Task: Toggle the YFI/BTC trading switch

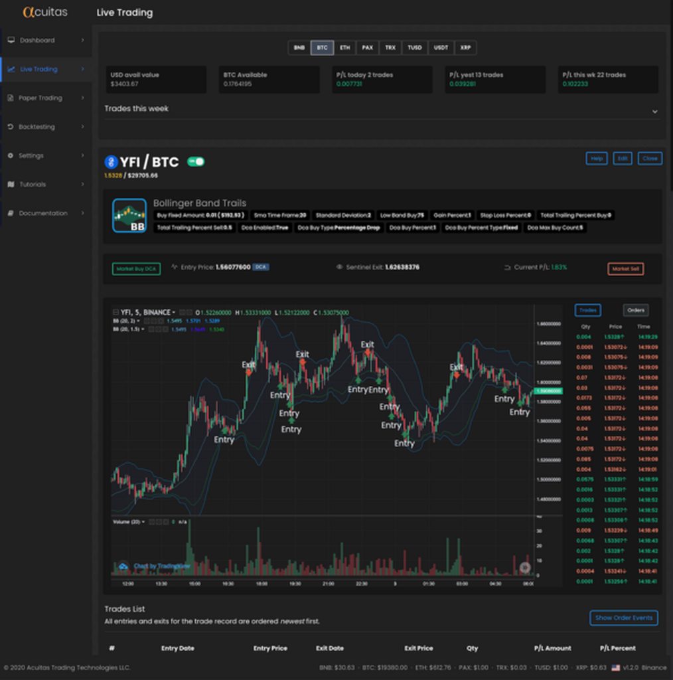Action: coord(196,162)
